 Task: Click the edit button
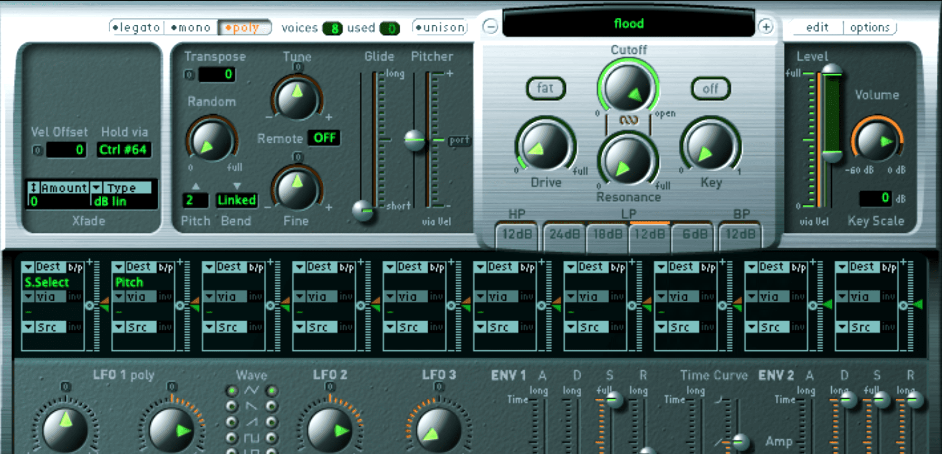pos(817,27)
